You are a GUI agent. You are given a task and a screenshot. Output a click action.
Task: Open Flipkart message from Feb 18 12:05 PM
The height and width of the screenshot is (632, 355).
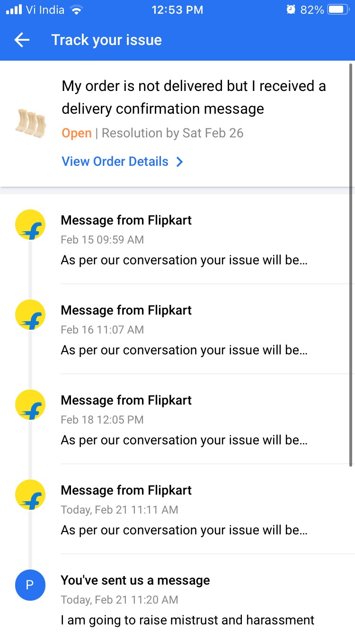[x=184, y=440]
